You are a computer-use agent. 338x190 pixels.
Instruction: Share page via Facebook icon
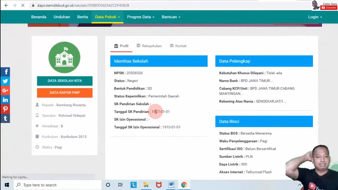pyautogui.click(x=5, y=72)
